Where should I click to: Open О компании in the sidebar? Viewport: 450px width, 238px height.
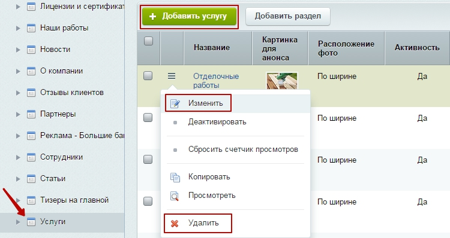tap(61, 71)
